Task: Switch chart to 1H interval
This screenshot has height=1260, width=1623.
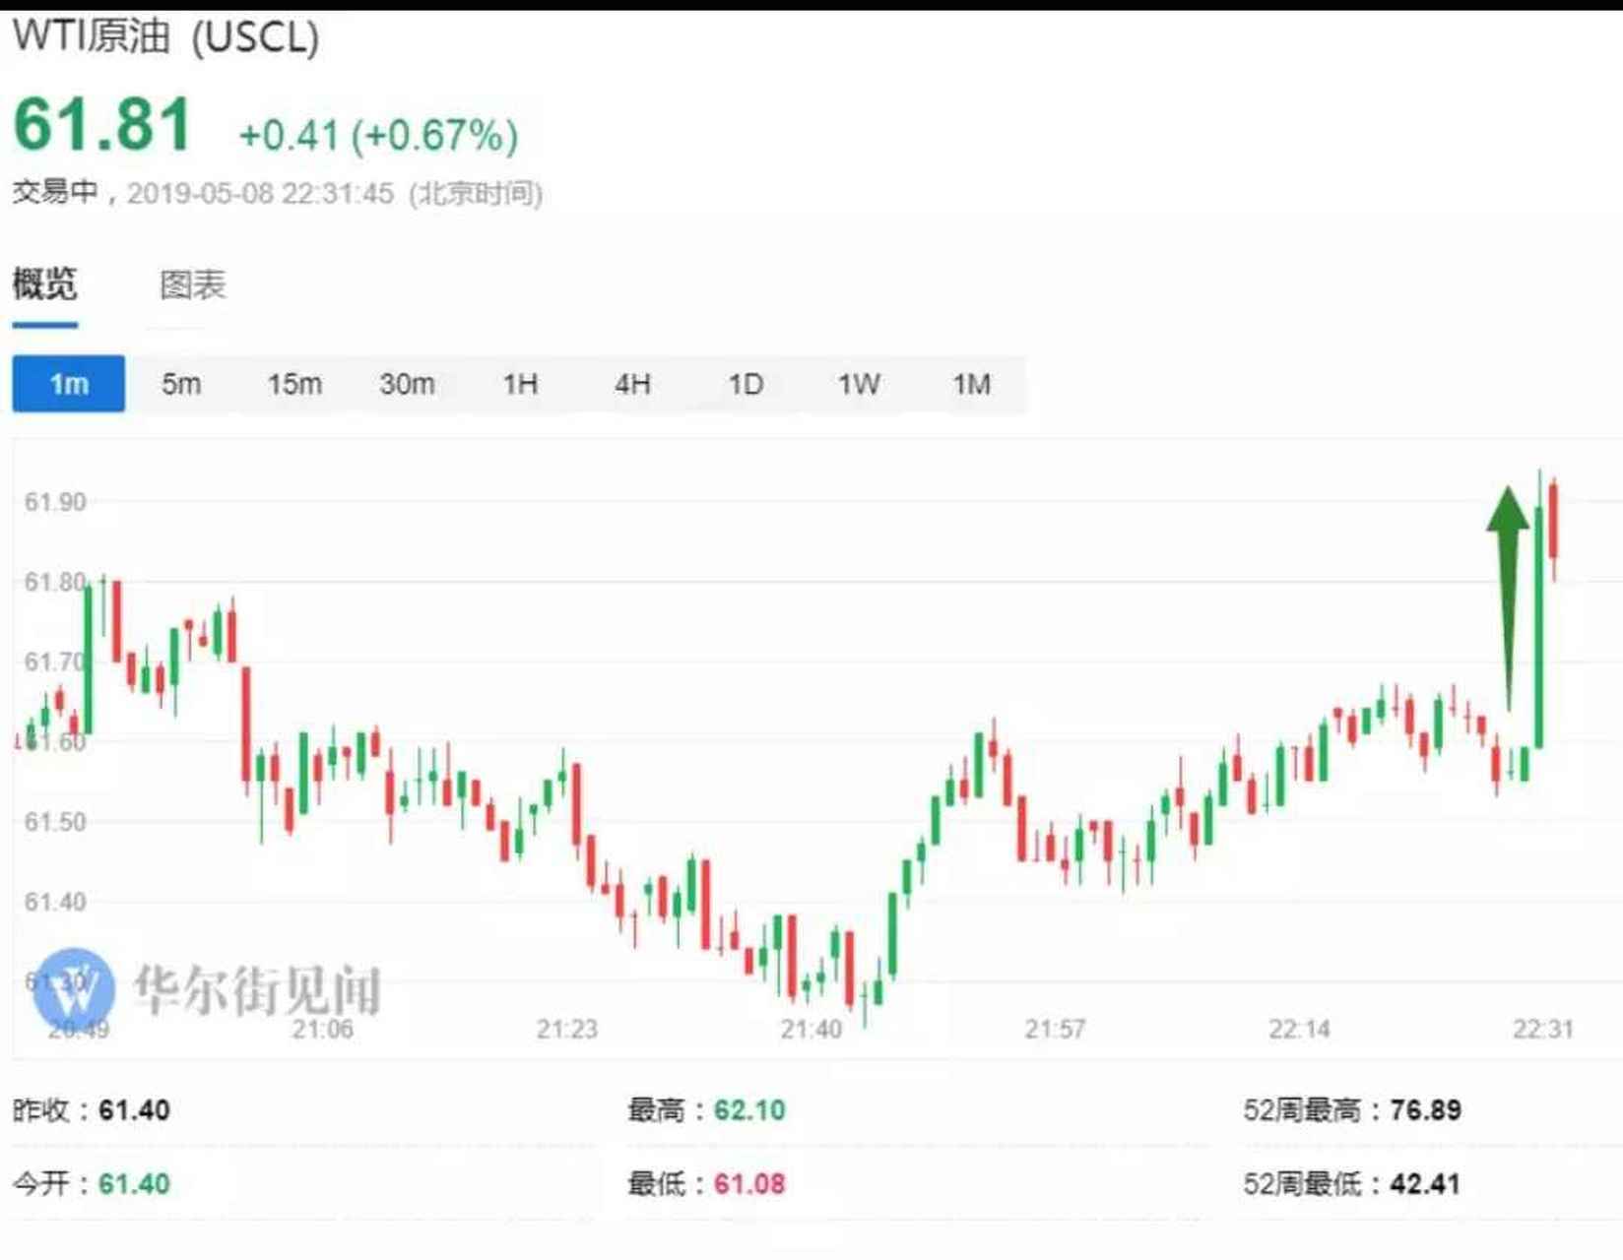Action: (x=520, y=384)
